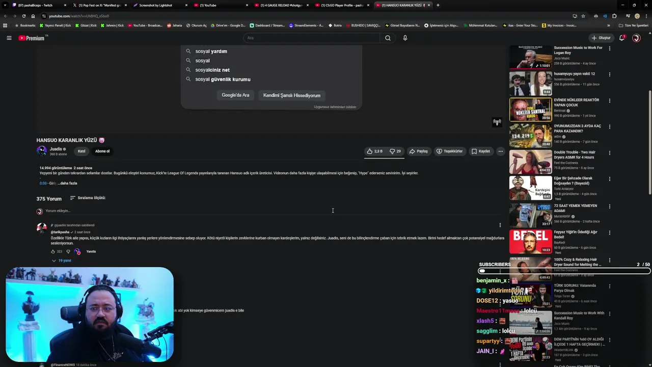652x367 pixels.
Task: Click the 375 Yorum comment count
Action: pyautogui.click(x=49, y=199)
